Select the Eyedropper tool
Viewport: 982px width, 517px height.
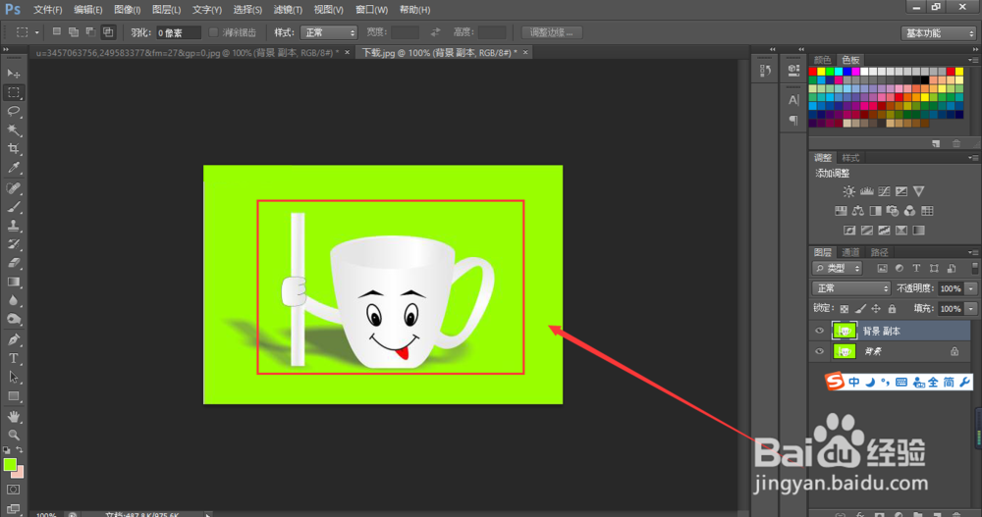click(x=13, y=168)
